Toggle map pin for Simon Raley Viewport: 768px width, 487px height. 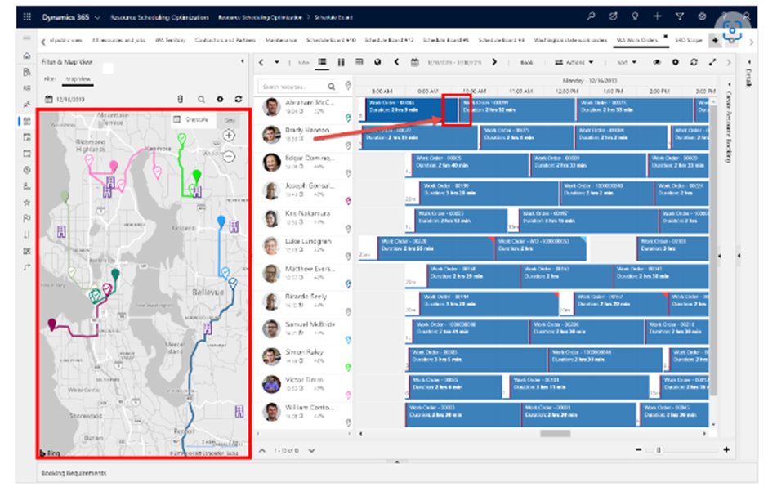(348, 368)
